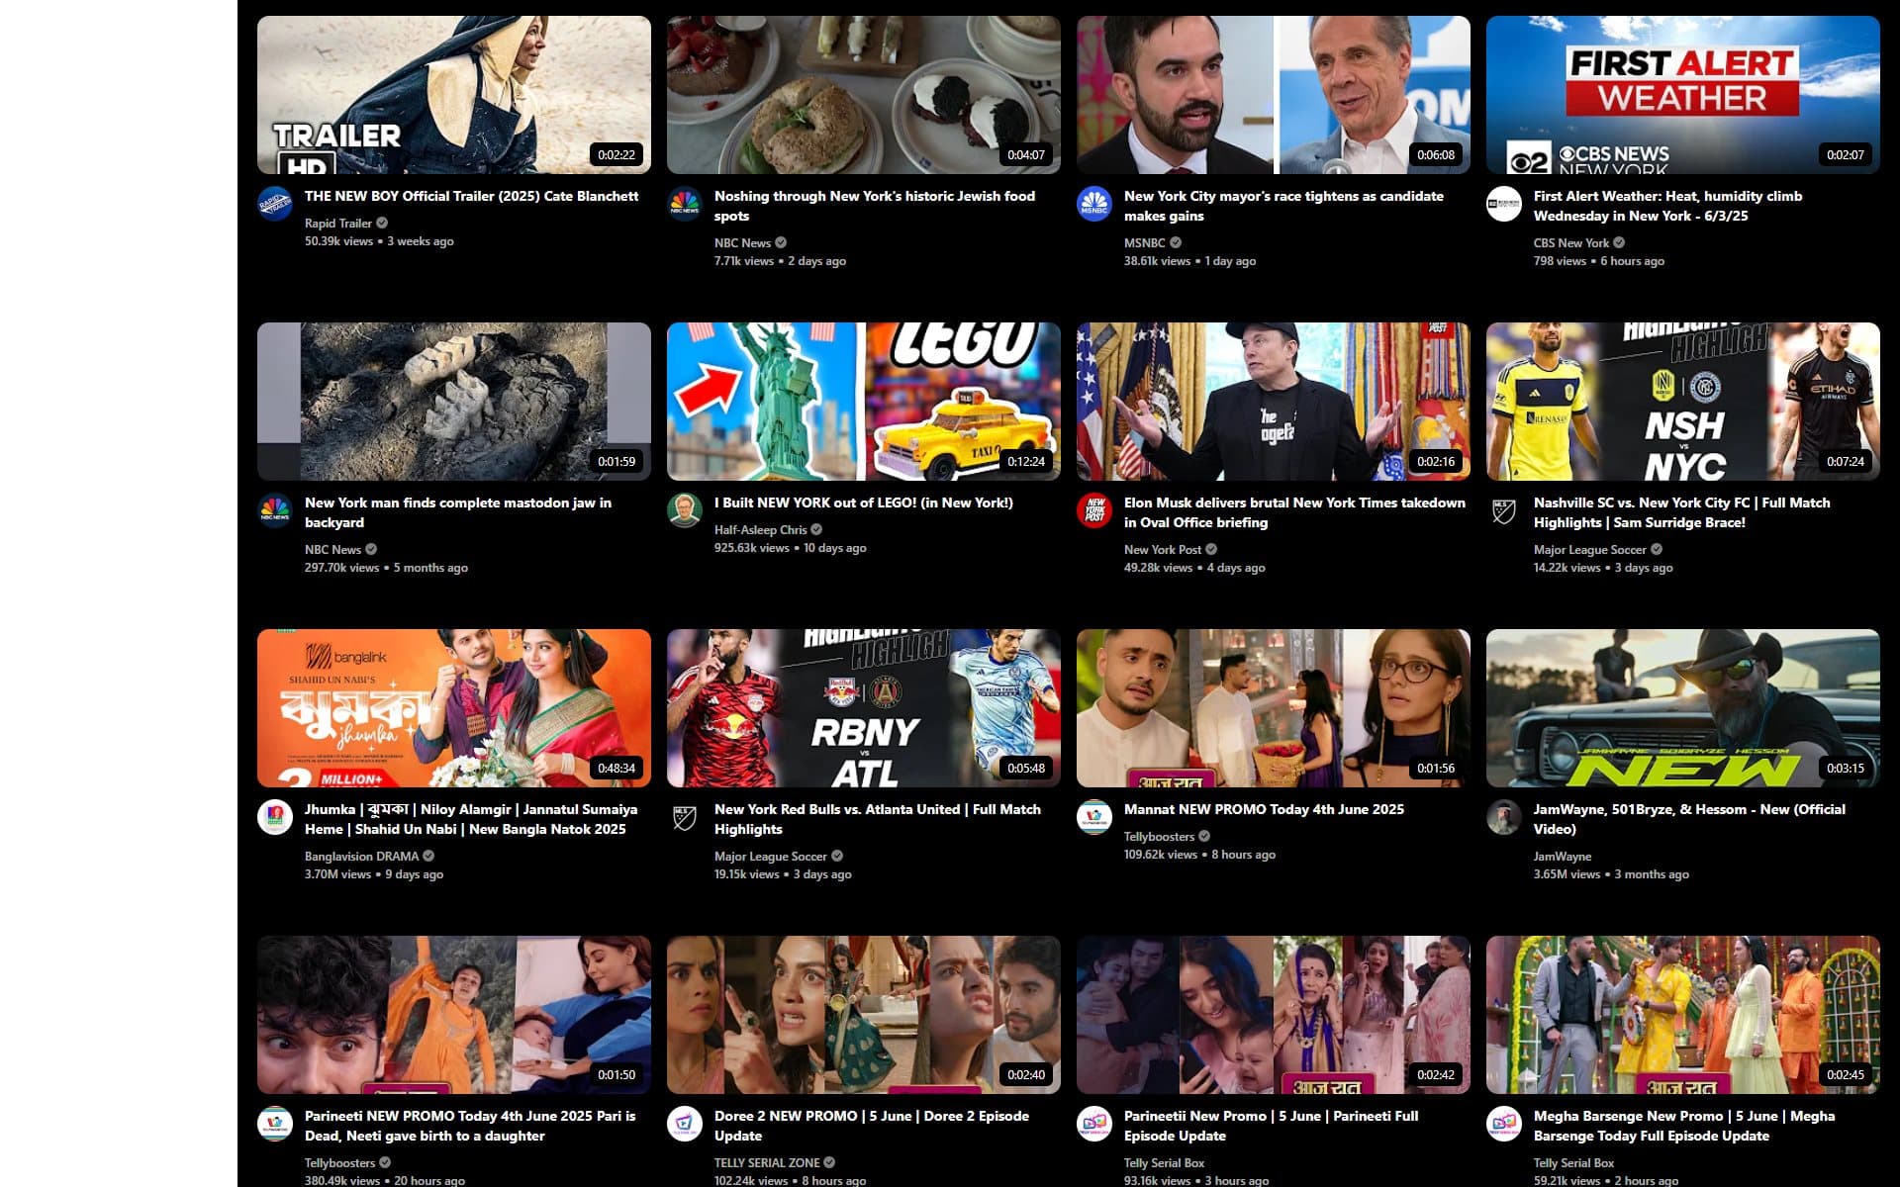Click title 'Megha Barsenge New Promo | 5 June'
Screen dimensions: 1900x1187
point(1684,1126)
